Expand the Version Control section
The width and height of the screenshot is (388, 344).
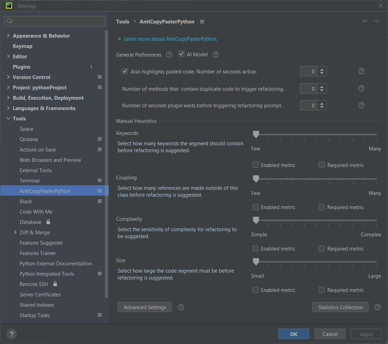8,77
